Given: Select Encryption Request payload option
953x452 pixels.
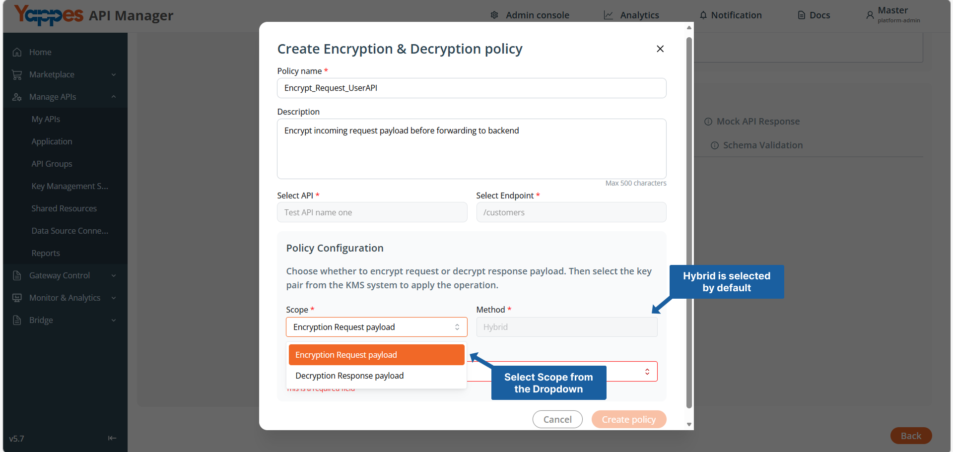Looking at the screenshot, I should pos(377,355).
